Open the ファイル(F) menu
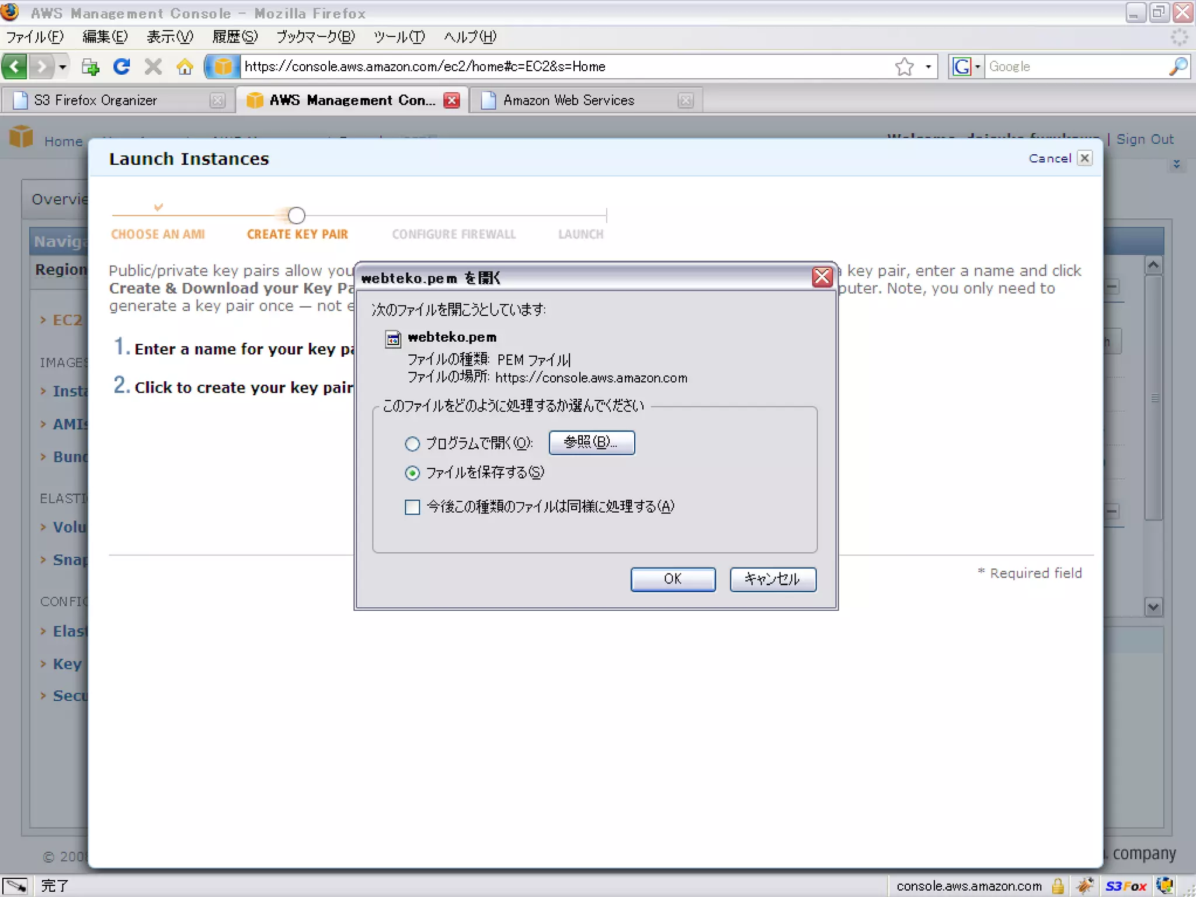The height and width of the screenshot is (897, 1196). click(x=35, y=37)
